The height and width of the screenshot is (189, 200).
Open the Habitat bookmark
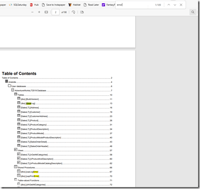[74, 5]
